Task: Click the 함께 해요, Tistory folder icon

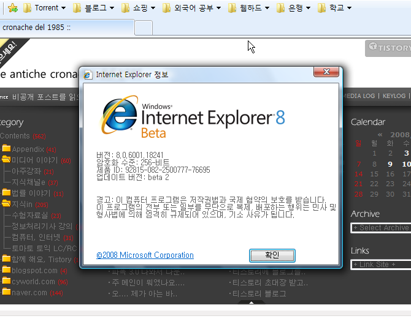Action: (x=7, y=258)
